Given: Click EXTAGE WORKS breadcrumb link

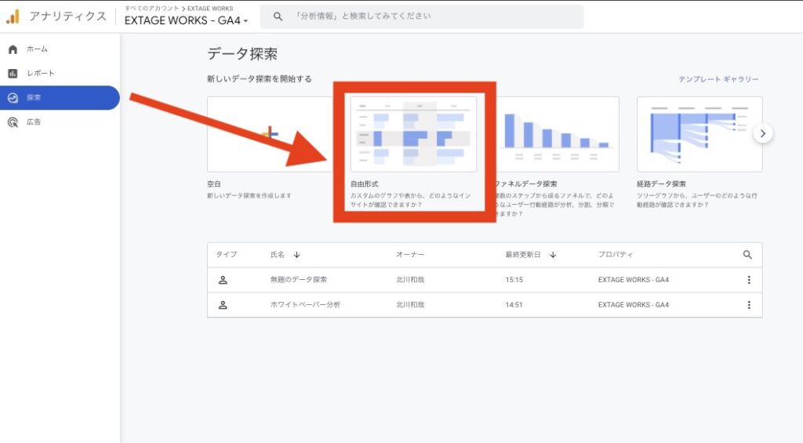Looking at the screenshot, I should [x=210, y=8].
